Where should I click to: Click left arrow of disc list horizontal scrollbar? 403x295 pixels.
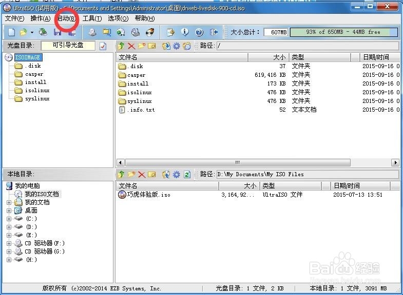click(120, 162)
